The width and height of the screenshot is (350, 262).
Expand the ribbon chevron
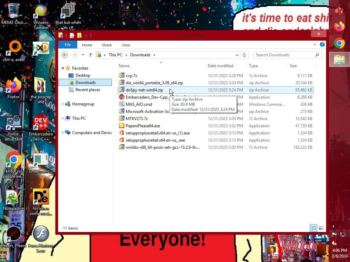(315, 45)
